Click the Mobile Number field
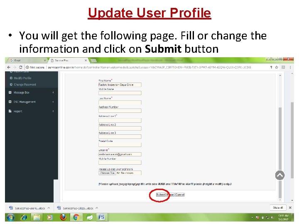The image size is (299, 224). click(120, 163)
